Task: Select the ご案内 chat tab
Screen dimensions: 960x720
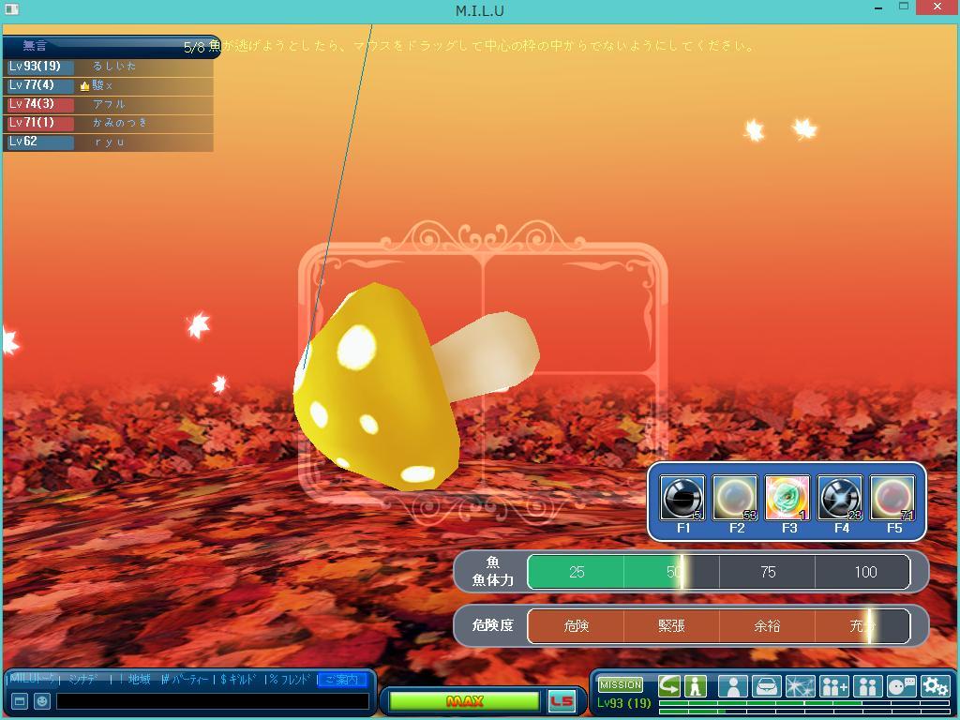Action: click(342, 680)
